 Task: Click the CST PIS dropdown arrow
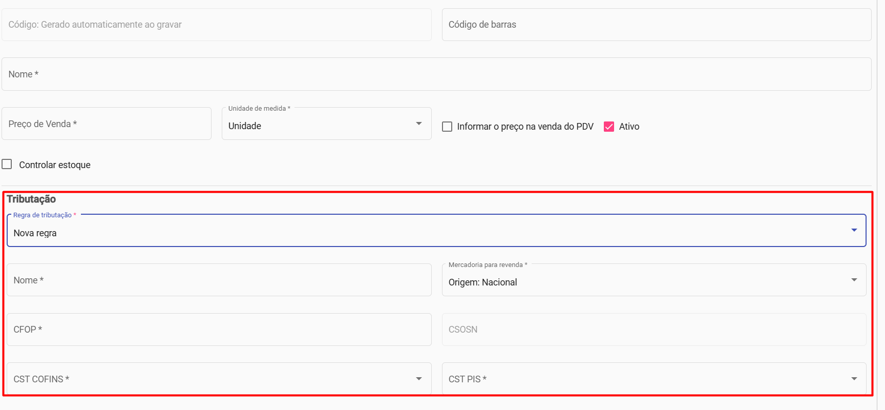point(854,379)
